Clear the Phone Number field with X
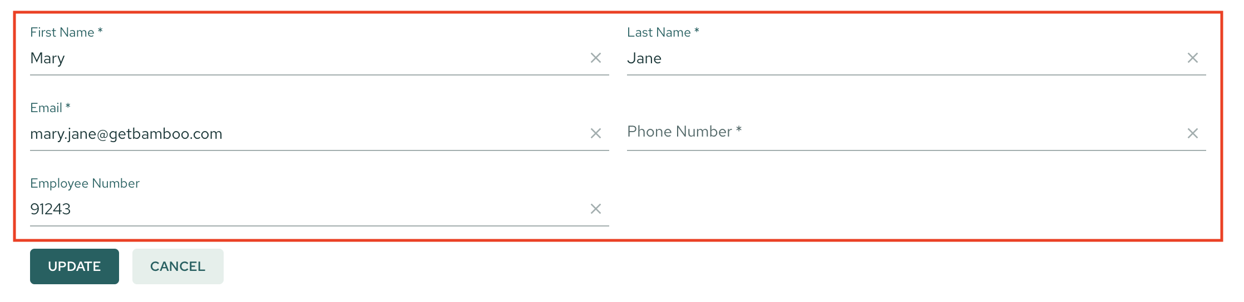Viewport: 1244px width, 302px height. (1192, 133)
